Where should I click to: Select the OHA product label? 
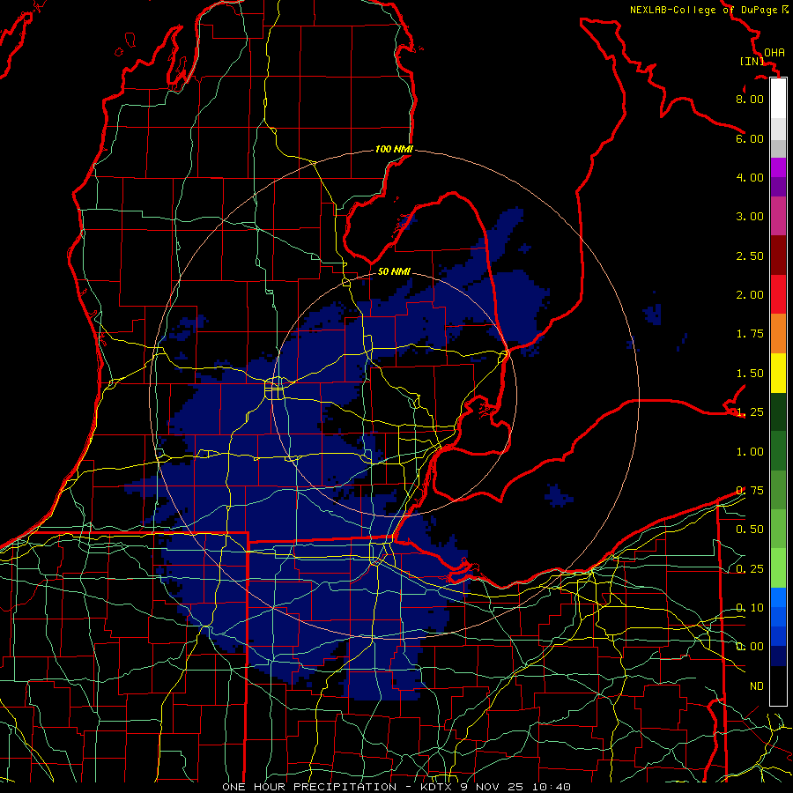[x=774, y=53]
